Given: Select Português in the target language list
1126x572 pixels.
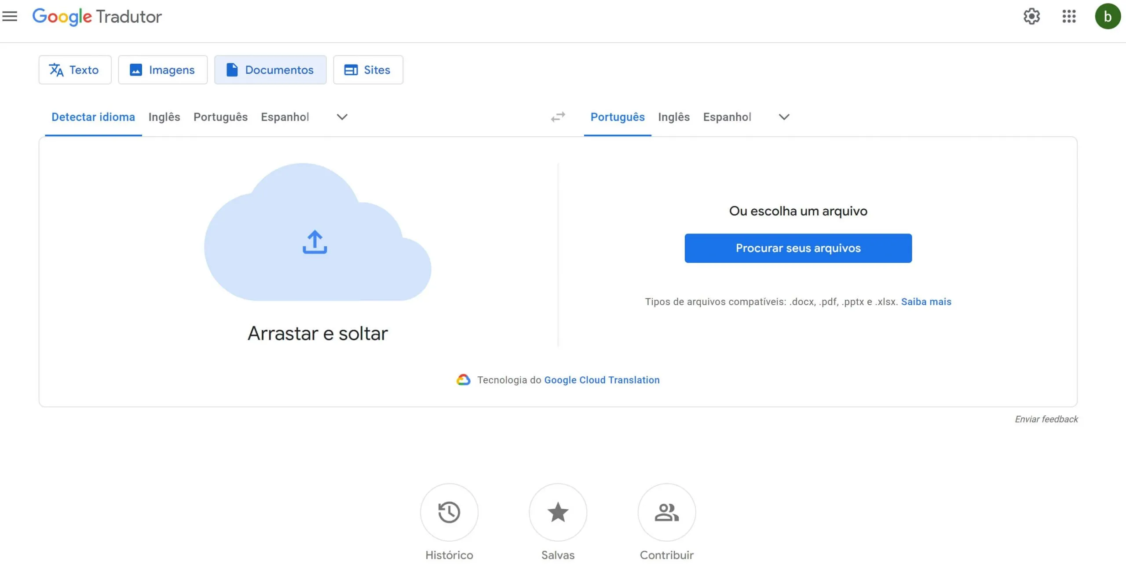Looking at the screenshot, I should coord(617,117).
